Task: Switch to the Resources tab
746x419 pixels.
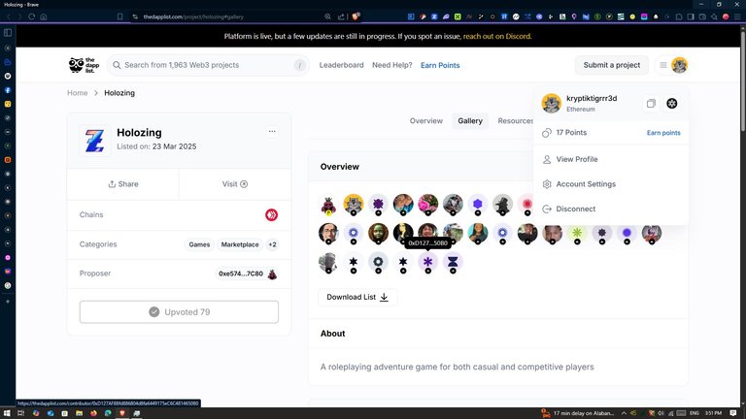Action: coord(515,120)
